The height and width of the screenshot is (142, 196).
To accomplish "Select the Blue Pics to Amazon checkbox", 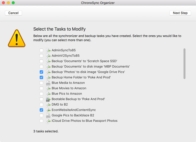I will pyautogui.click(x=41, y=94).
